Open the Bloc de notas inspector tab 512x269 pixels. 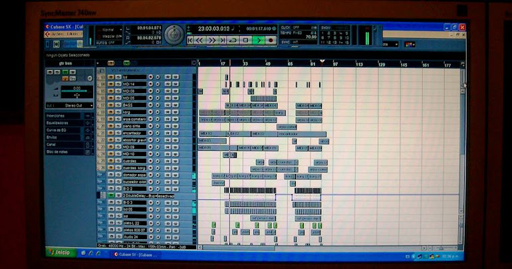tap(64, 152)
